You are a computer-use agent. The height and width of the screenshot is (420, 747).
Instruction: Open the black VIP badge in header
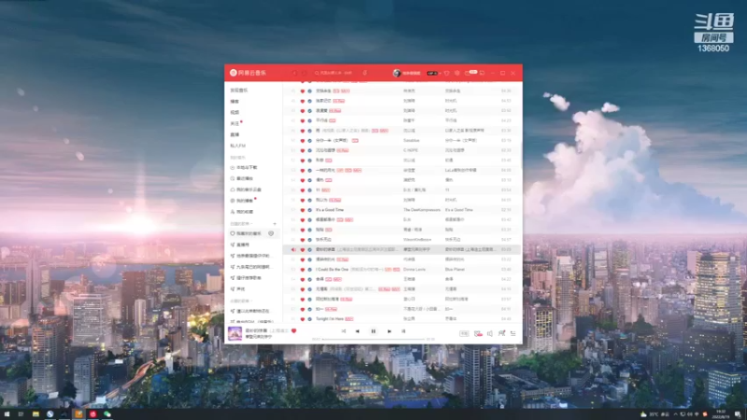(431, 73)
